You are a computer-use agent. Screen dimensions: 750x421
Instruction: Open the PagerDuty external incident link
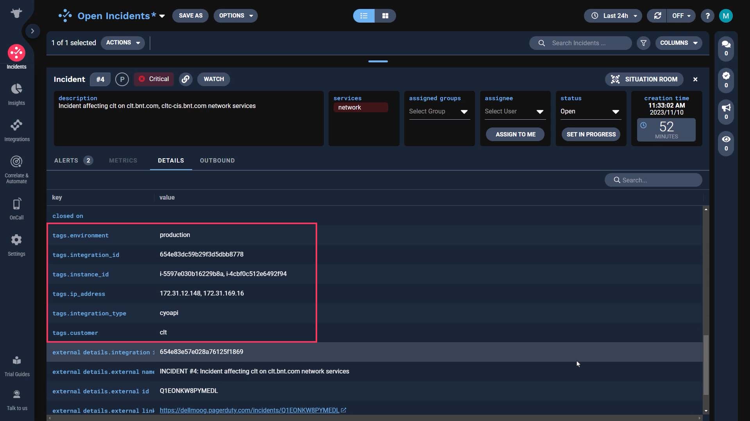pos(249,410)
